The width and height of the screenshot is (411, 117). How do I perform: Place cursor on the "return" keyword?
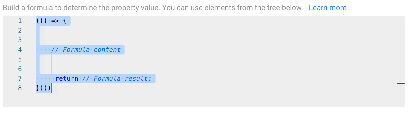(67, 79)
